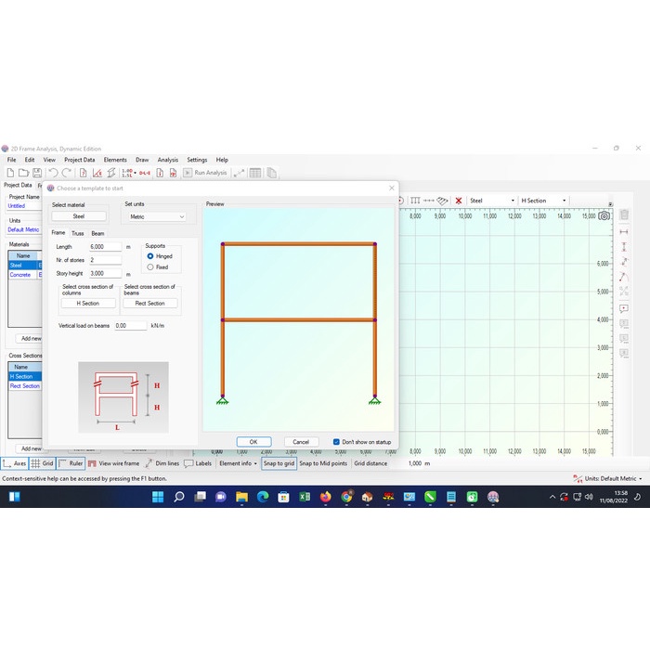Select the aligned diagonal dimension tool
This screenshot has height=650, width=650.
pos(624,262)
